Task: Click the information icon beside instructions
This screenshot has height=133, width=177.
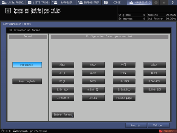Action: pyautogui.click(x=8, y=11)
